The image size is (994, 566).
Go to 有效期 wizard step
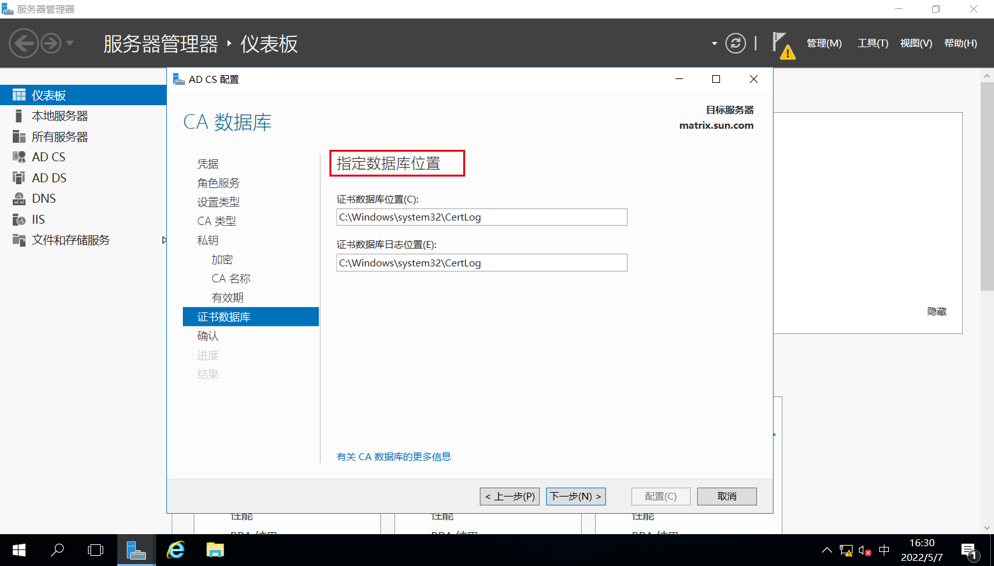point(227,298)
